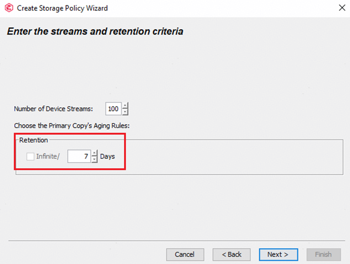
Task: Click the Retention group box label
Action: [34, 140]
